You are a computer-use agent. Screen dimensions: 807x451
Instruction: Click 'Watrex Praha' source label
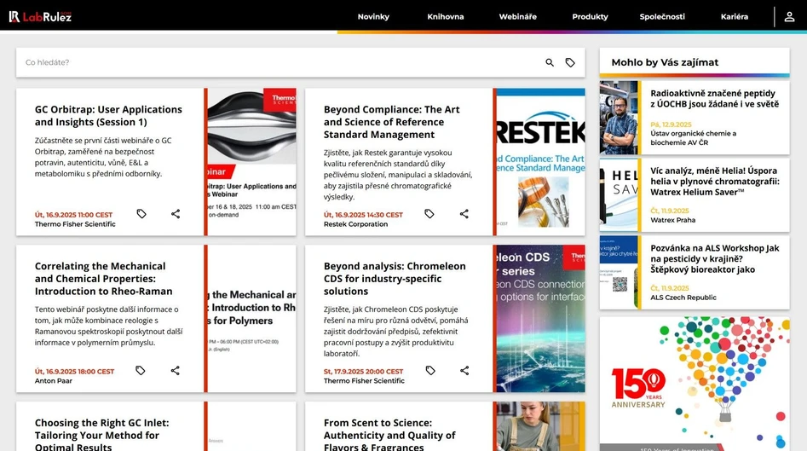(672, 220)
